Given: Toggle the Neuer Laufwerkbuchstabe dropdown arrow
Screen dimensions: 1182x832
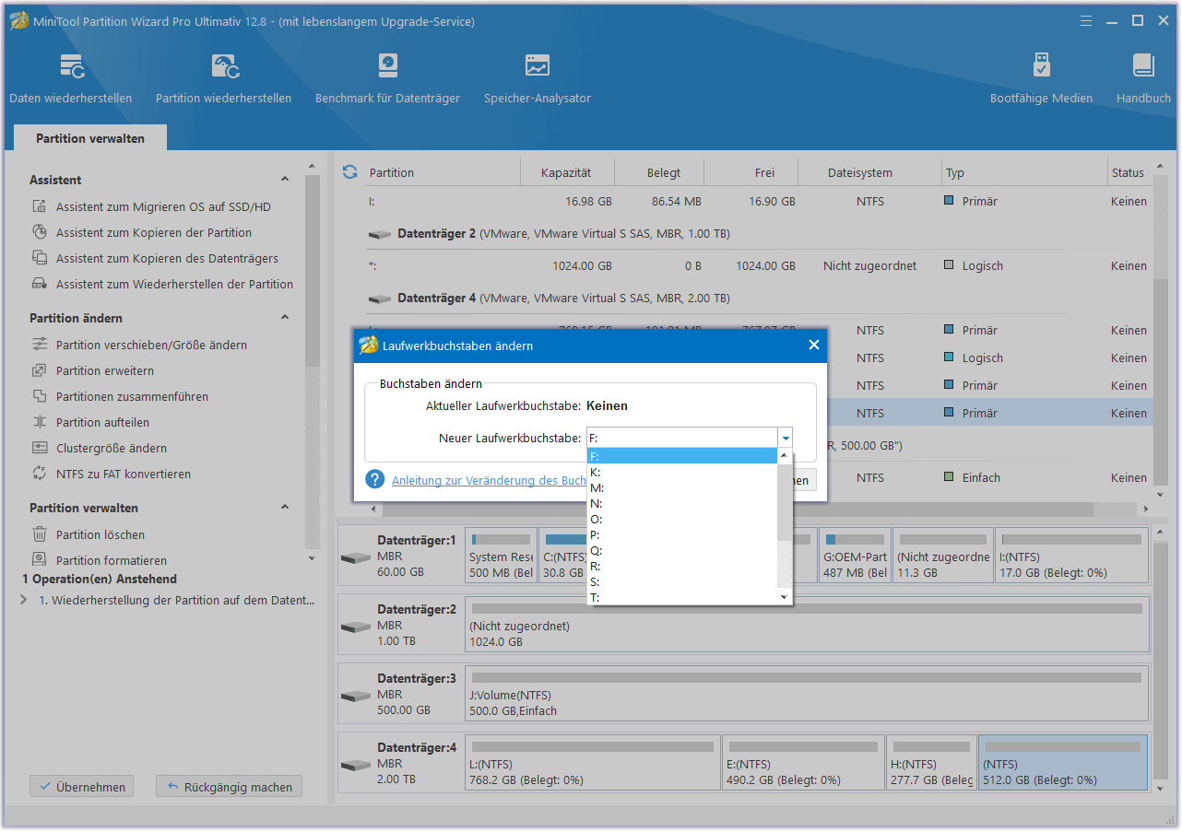Looking at the screenshot, I should 785,439.
